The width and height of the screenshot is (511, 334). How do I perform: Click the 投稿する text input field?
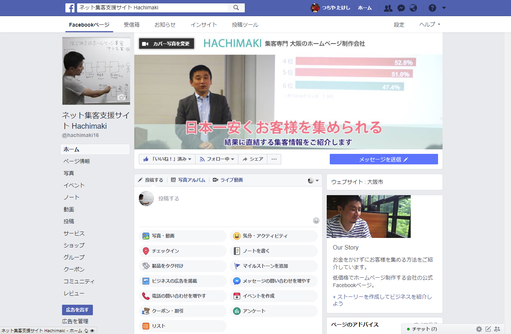point(228,199)
